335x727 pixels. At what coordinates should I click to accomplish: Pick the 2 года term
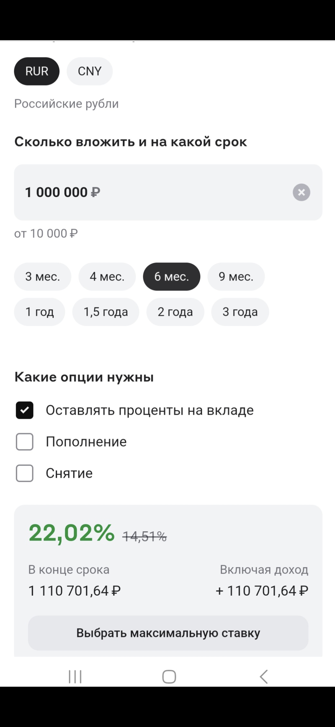[x=175, y=312]
